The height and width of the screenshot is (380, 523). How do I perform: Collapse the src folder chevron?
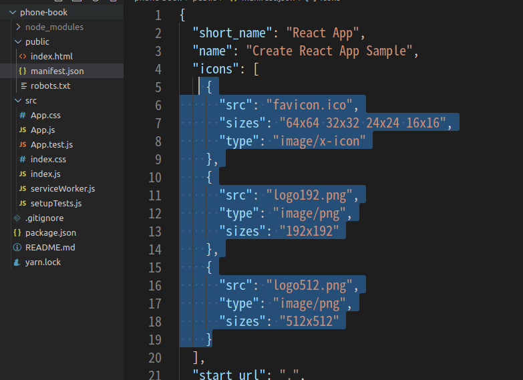(x=18, y=100)
